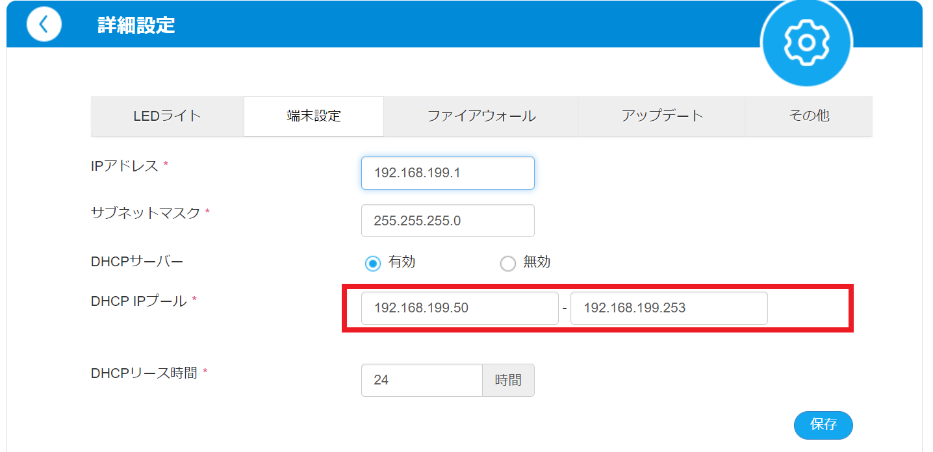933x452 pixels.
Task: Edit DHCP pool end address 192.168.199.253
Action: click(669, 308)
